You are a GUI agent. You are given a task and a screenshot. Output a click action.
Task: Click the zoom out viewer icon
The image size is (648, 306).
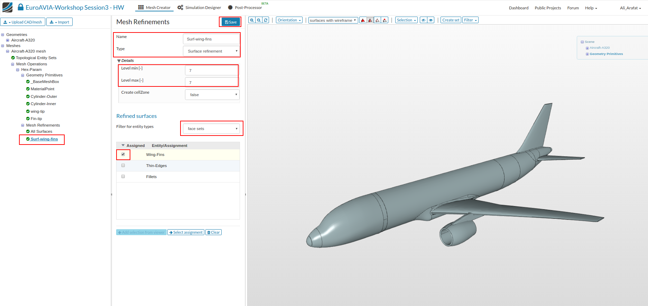[x=259, y=20]
